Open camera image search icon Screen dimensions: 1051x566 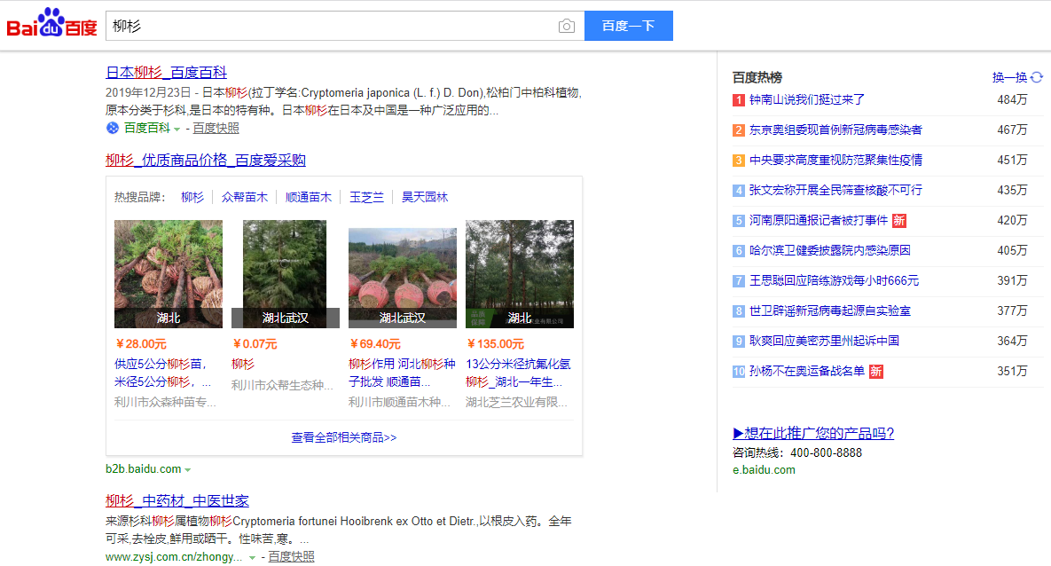[x=567, y=26]
